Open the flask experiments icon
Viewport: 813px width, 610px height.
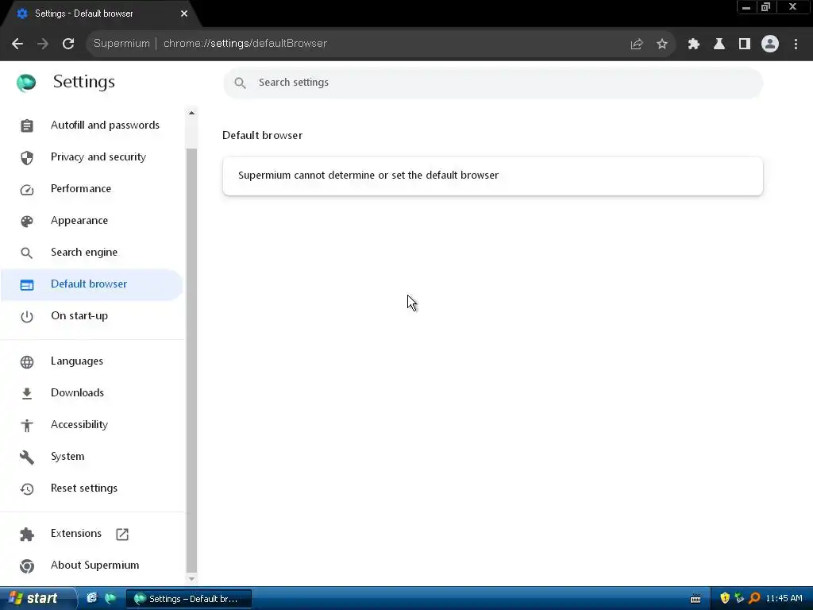tap(719, 44)
